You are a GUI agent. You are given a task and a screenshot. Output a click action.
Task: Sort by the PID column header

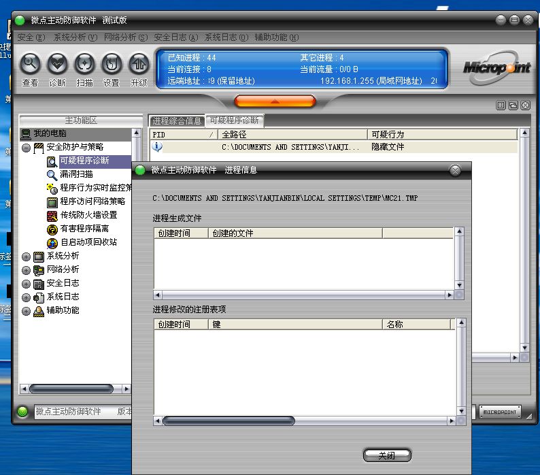[x=184, y=135]
